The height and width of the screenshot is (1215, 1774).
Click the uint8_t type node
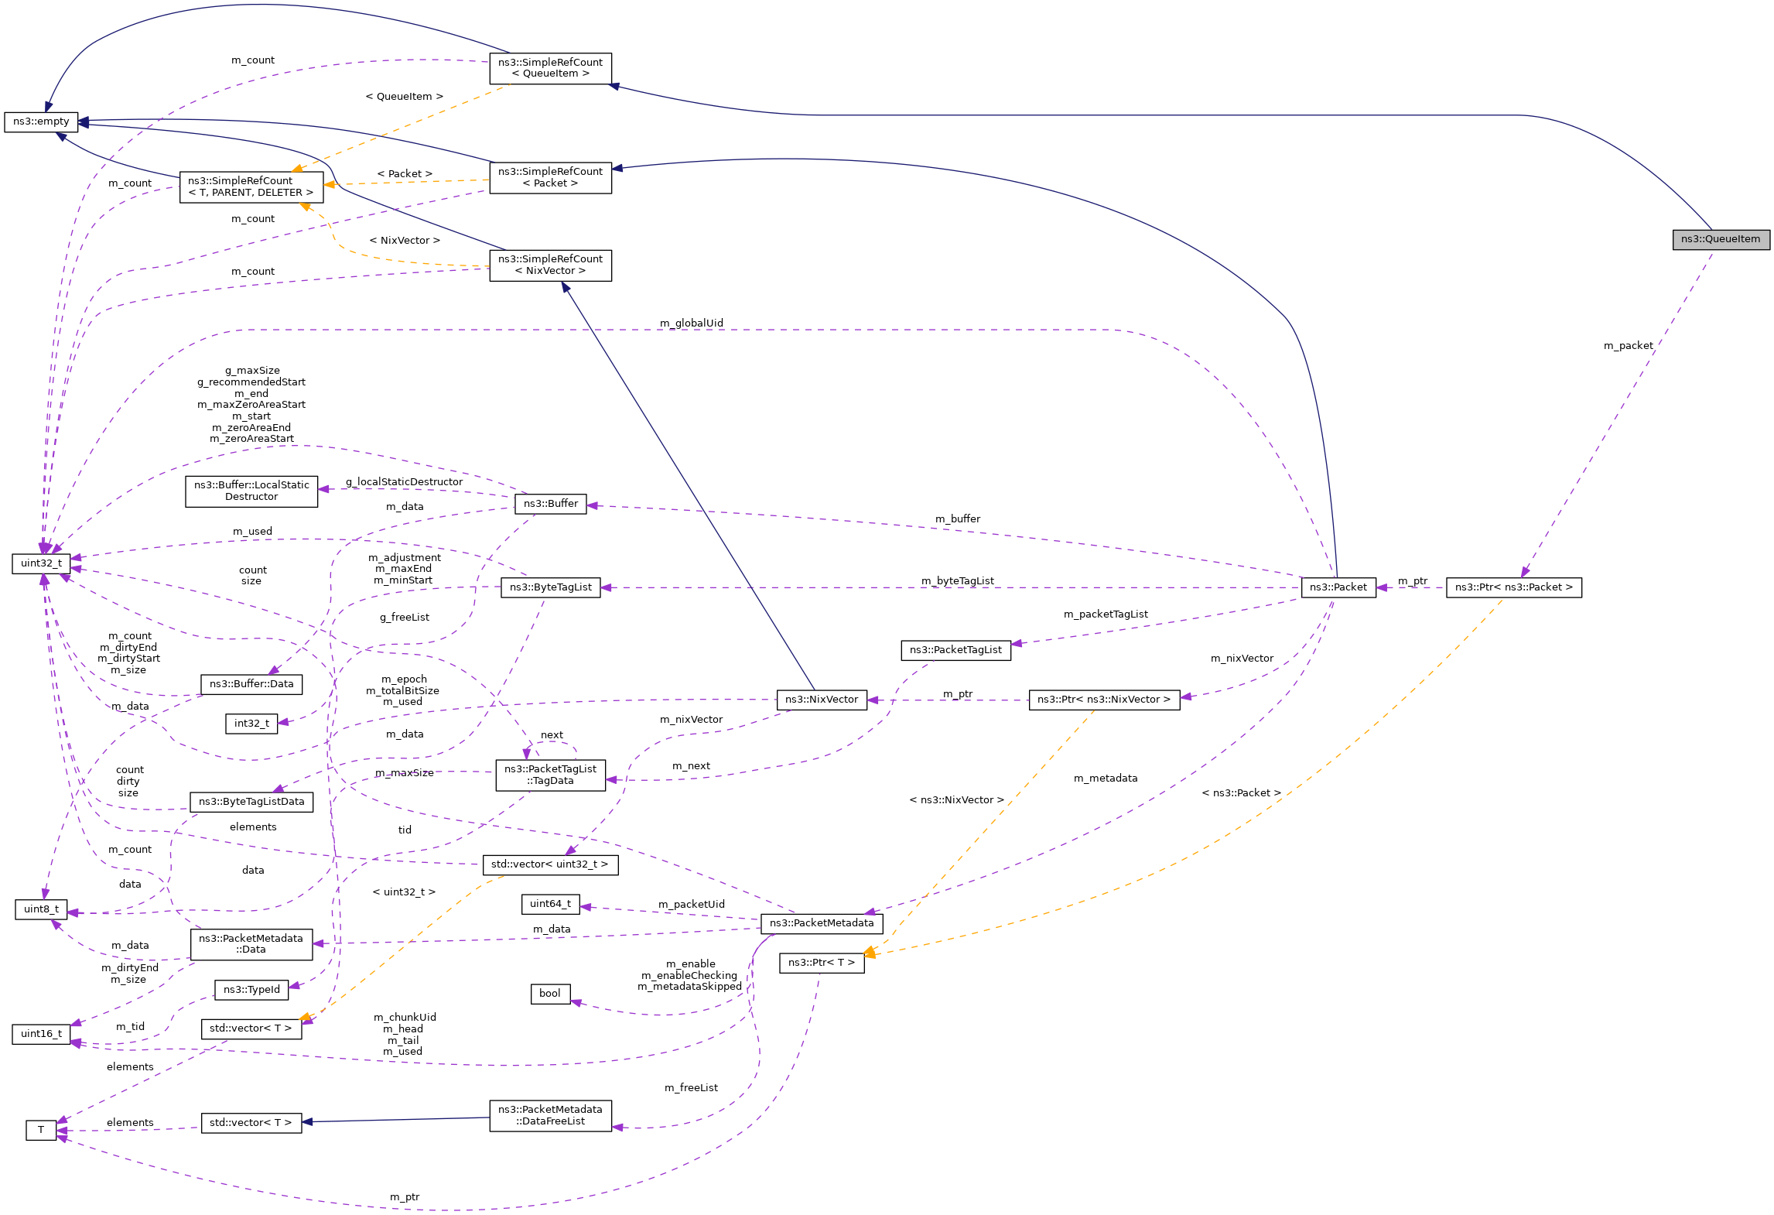pos(41,909)
